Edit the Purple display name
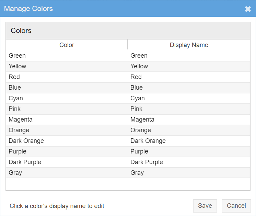The height and width of the screenshot is (216, 256). [189, 151]
